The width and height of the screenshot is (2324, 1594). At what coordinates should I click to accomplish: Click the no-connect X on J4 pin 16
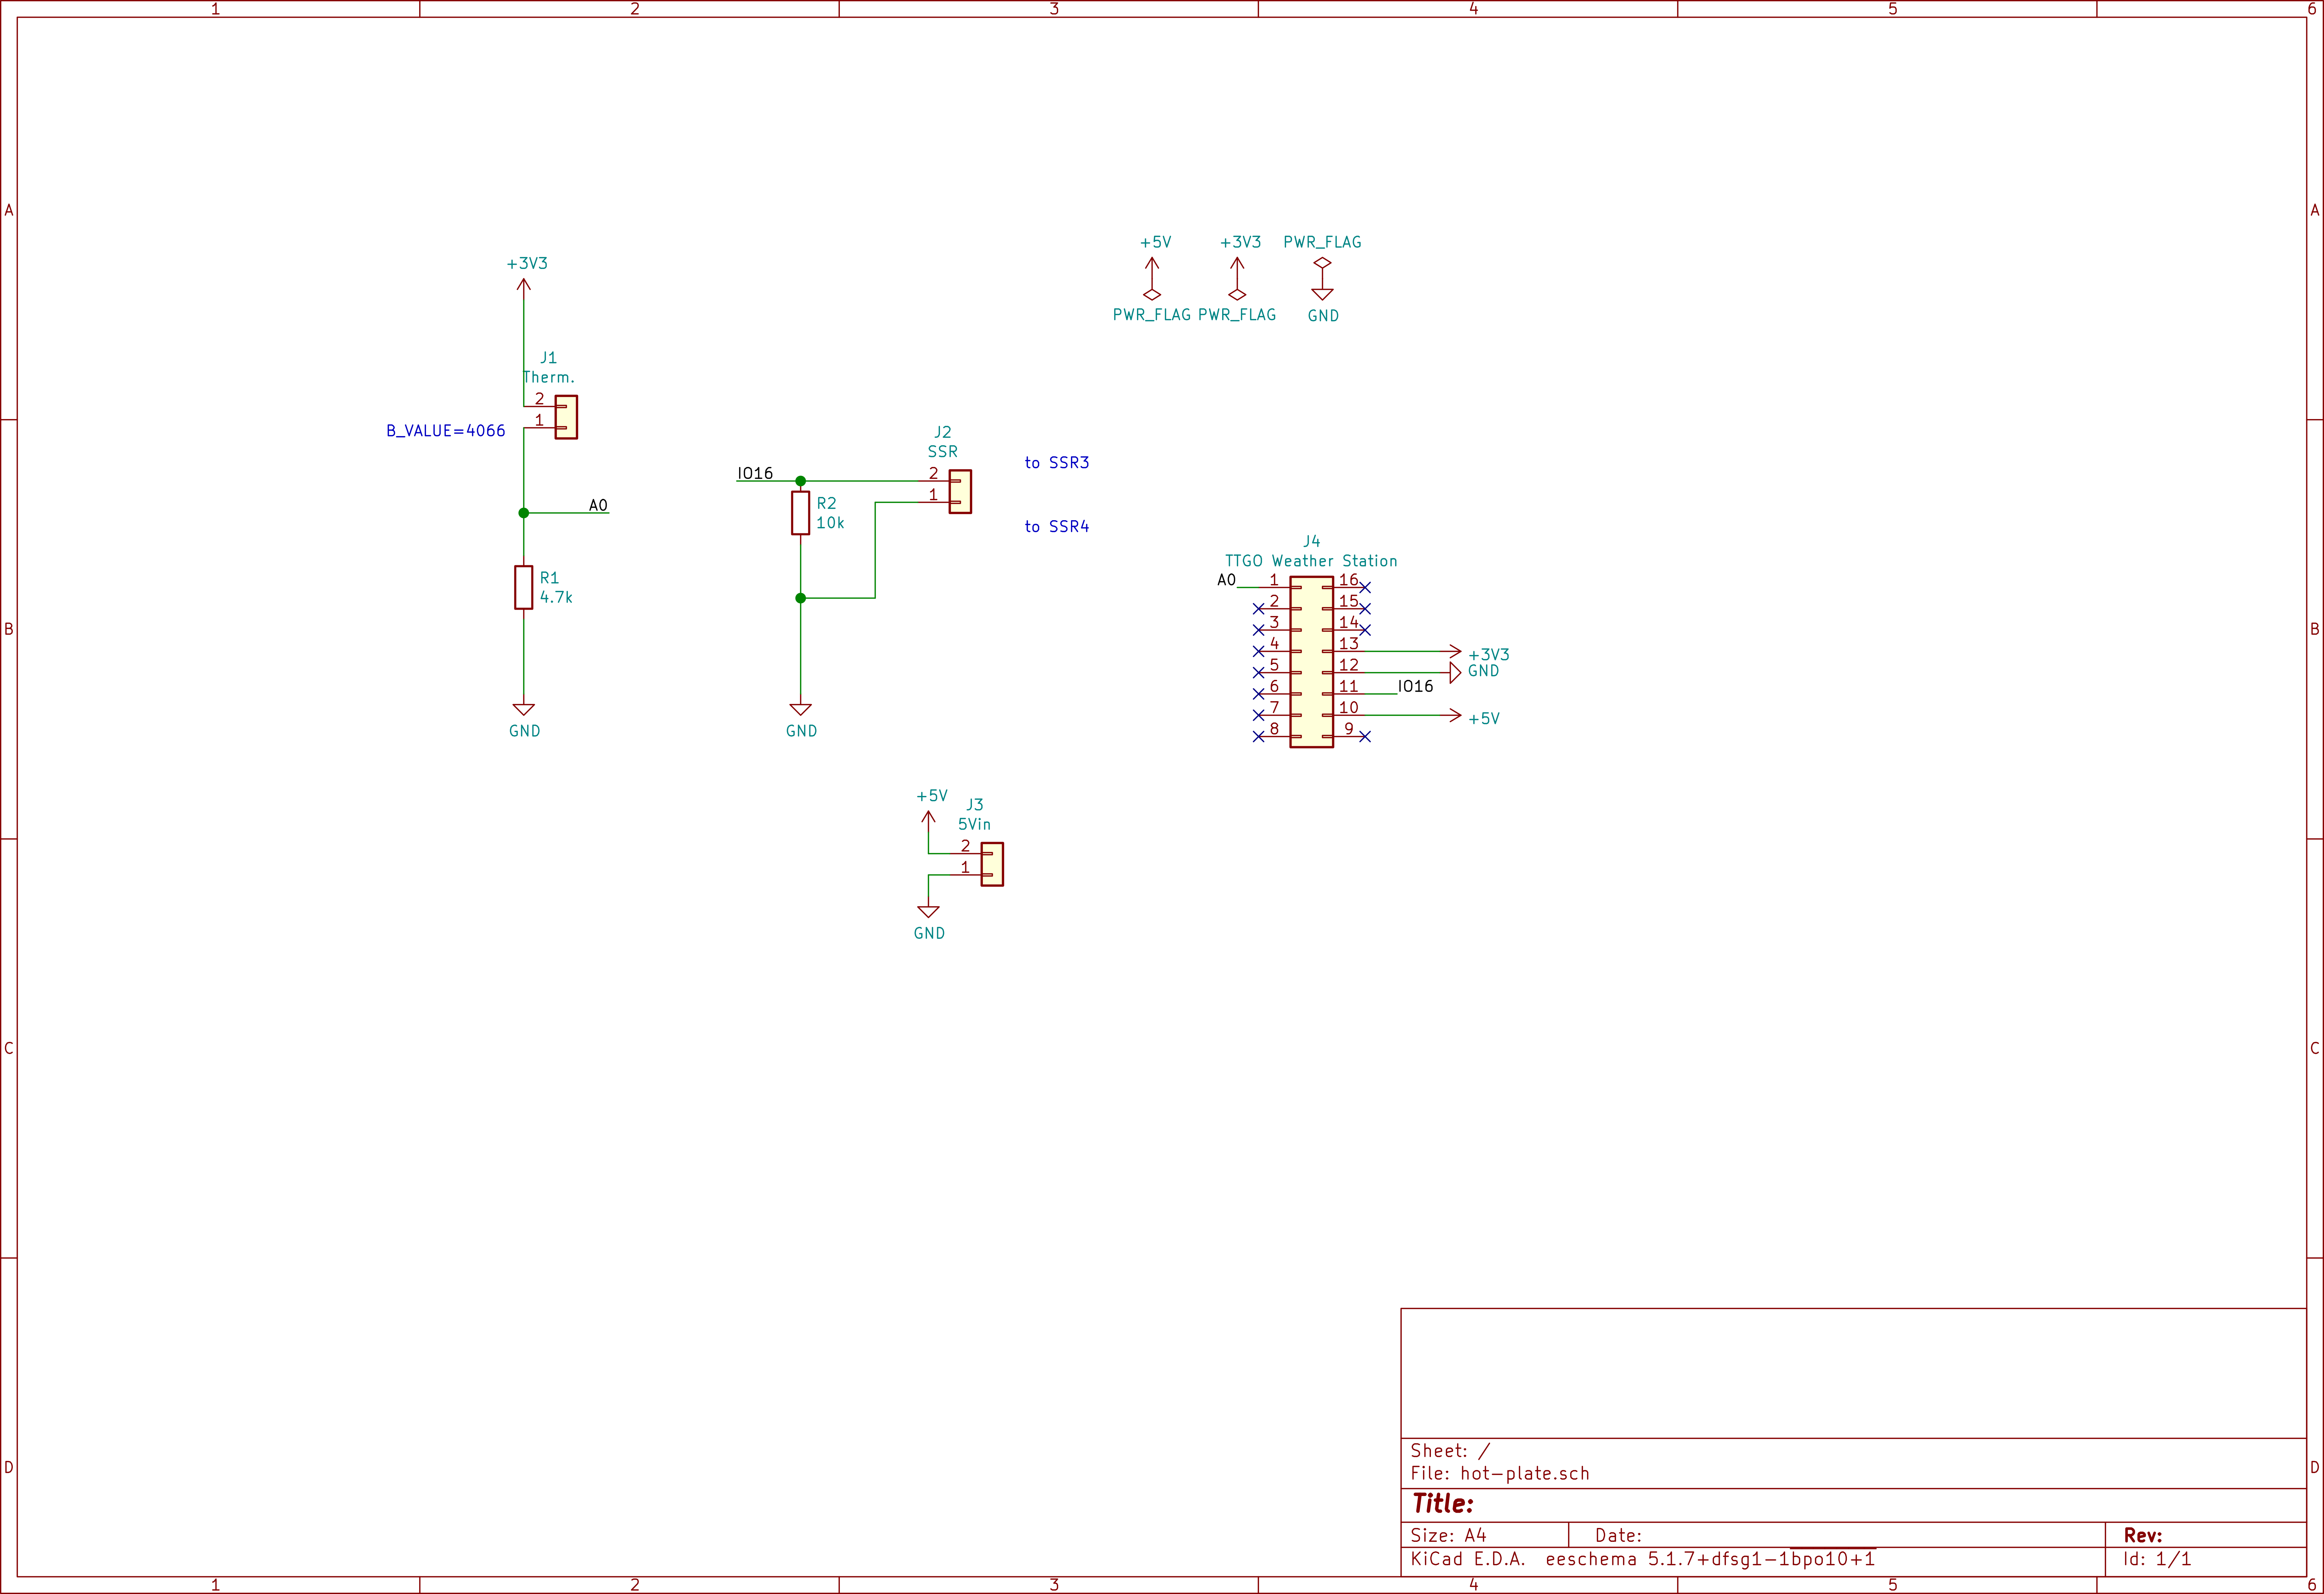1365,588
